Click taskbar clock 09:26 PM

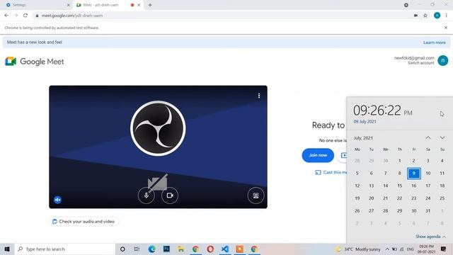point(426,249)
